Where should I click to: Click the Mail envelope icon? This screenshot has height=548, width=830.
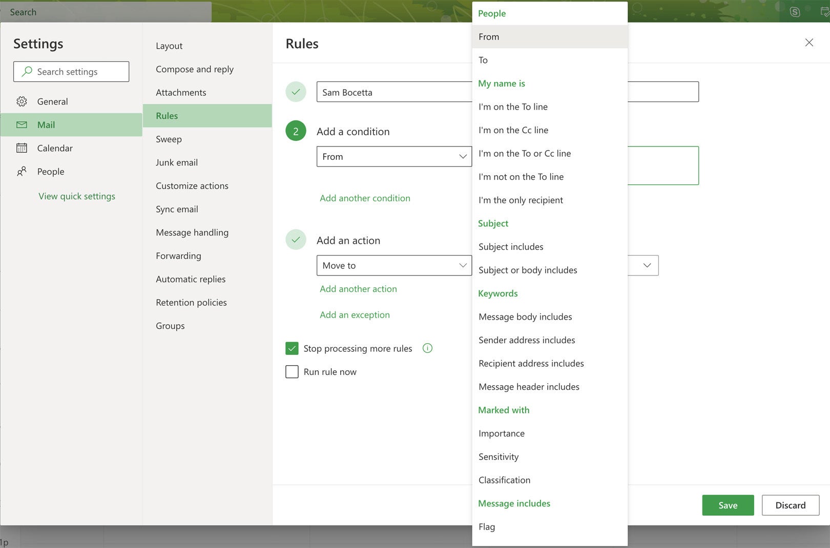(x=22, y=124)
